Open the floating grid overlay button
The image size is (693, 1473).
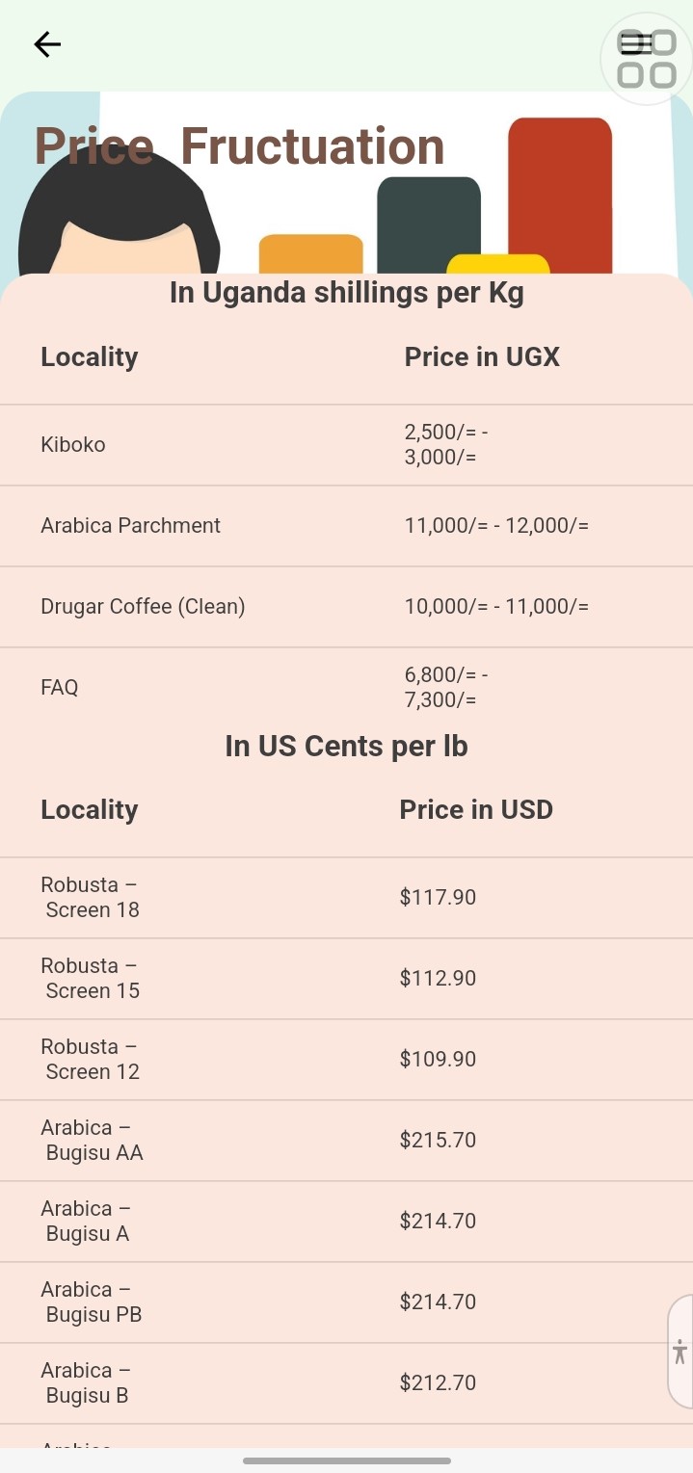click(647, 59)
